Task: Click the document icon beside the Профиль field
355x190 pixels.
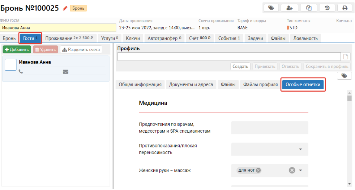Action: [346, 57]
